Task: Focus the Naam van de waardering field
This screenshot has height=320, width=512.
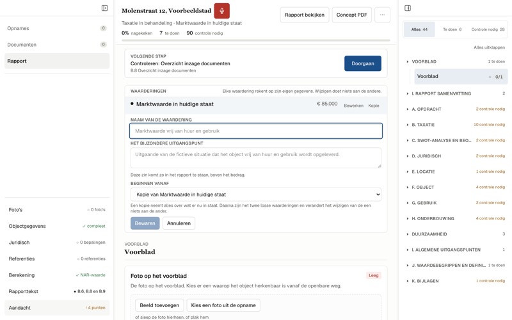Action: click(255, 131)
